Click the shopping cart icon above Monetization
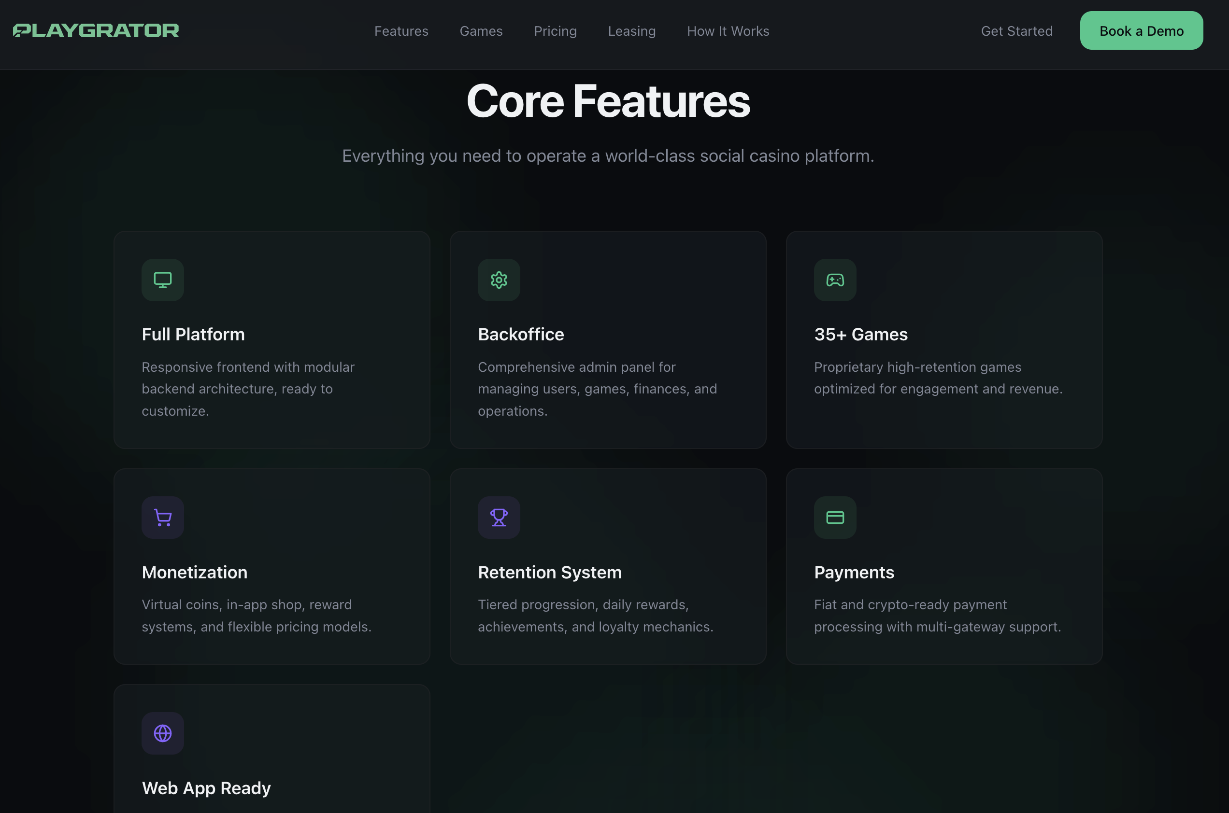The width and height of the screenshot is (1229, 813). click(162, 518)
